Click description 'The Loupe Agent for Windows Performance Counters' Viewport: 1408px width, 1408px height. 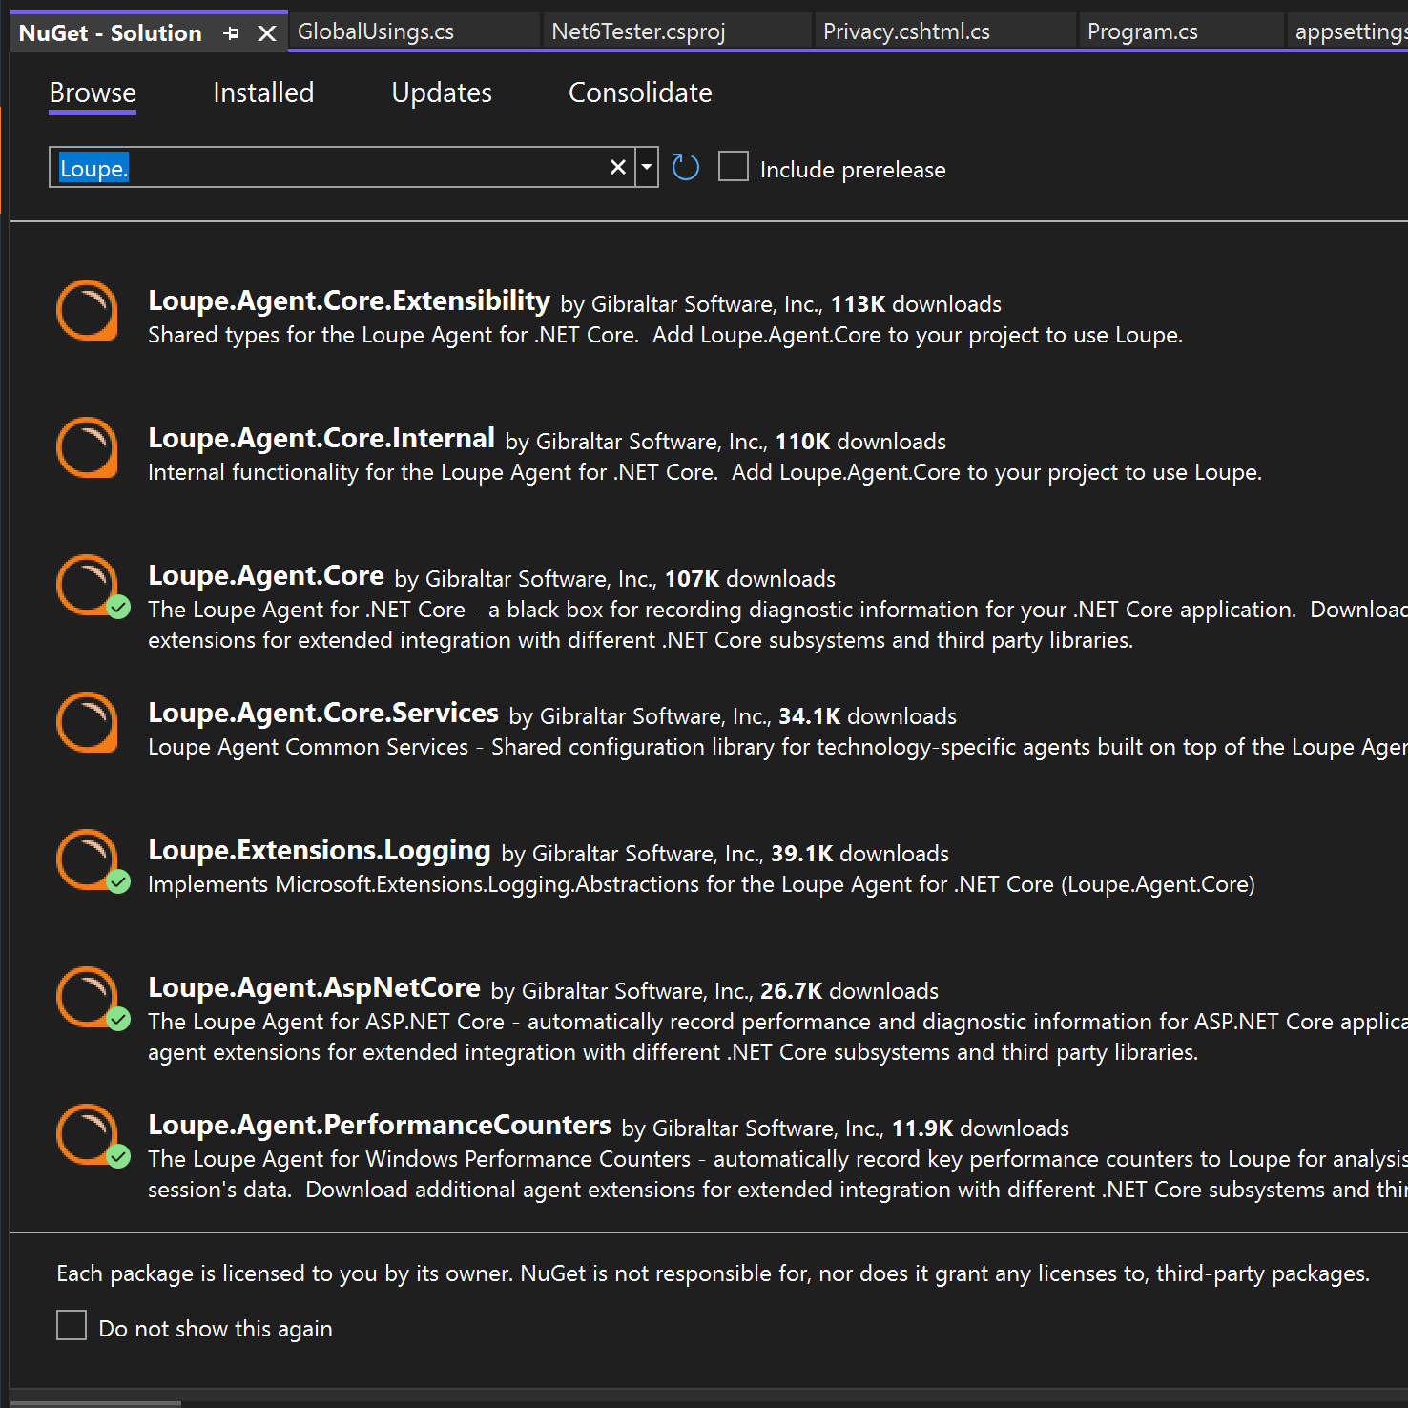[x=777, y=1174]
